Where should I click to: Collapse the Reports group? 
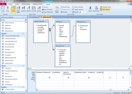click(23, 87)
